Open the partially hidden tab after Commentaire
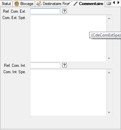 (109, 3)
